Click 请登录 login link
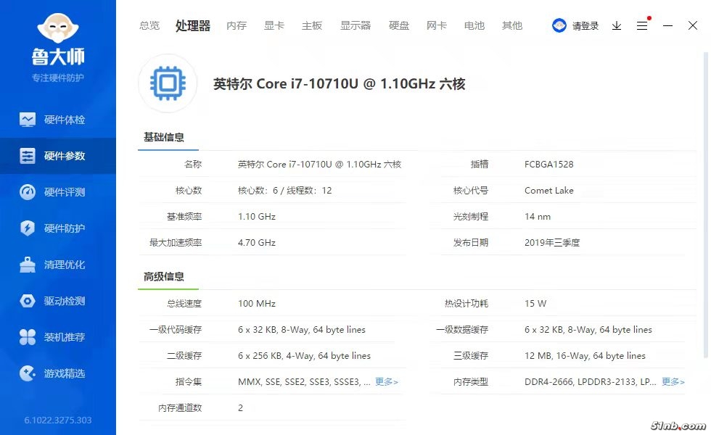711x435 pixels. 585,26
